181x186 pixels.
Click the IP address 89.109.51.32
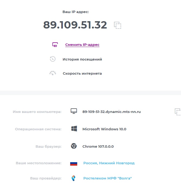(x=75, y=25)
